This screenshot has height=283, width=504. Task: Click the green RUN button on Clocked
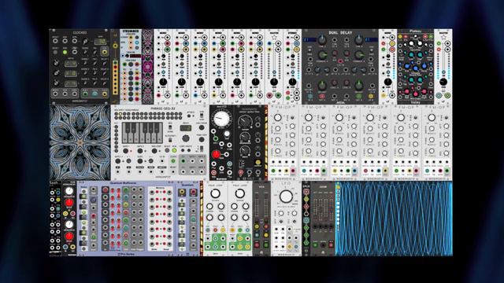[x=65, y=52]
